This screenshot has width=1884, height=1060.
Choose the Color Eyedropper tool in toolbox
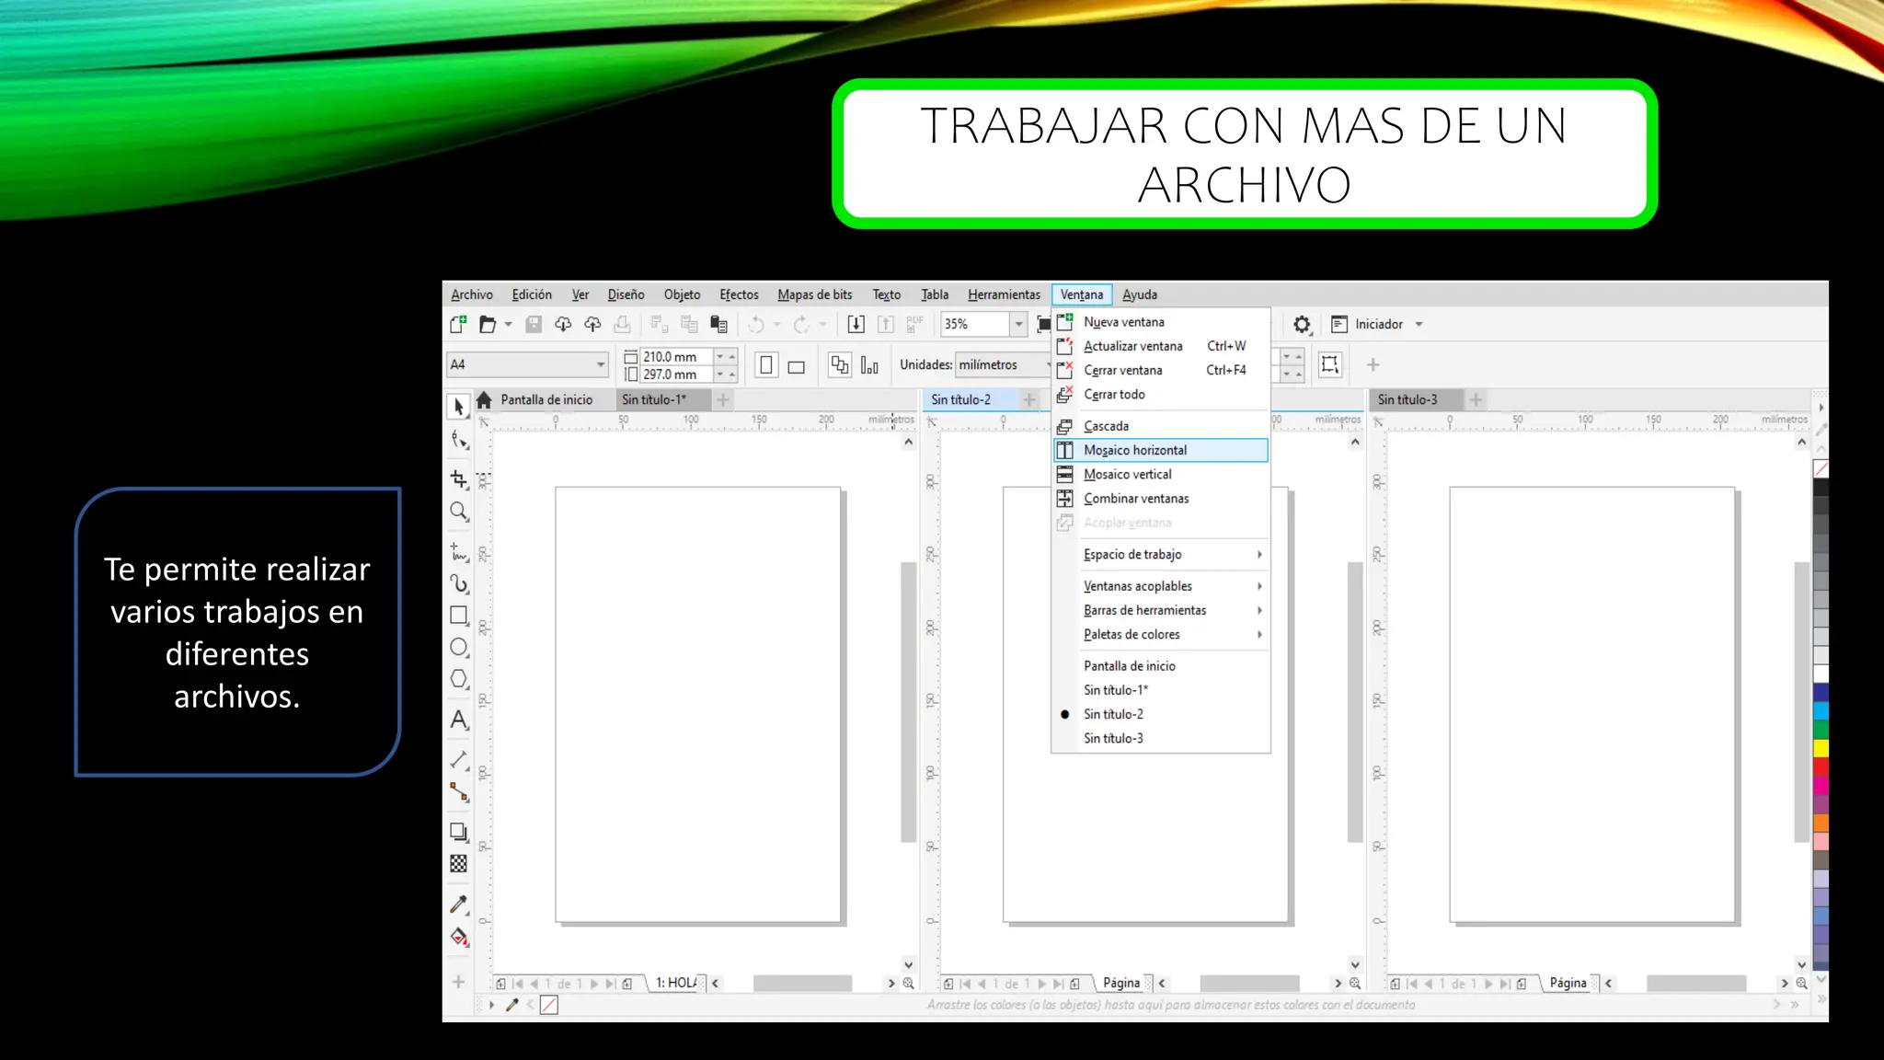coord(459,904)
